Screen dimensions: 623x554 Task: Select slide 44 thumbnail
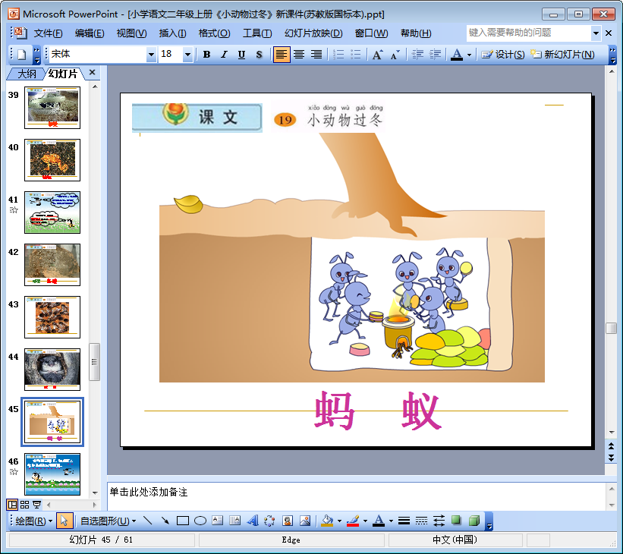click(x=52, y=370)
